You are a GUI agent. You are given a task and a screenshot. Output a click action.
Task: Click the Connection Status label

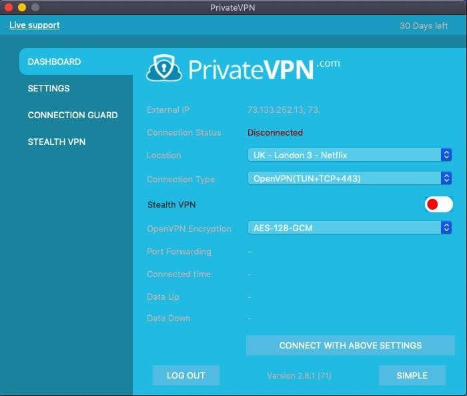[183, 133]
